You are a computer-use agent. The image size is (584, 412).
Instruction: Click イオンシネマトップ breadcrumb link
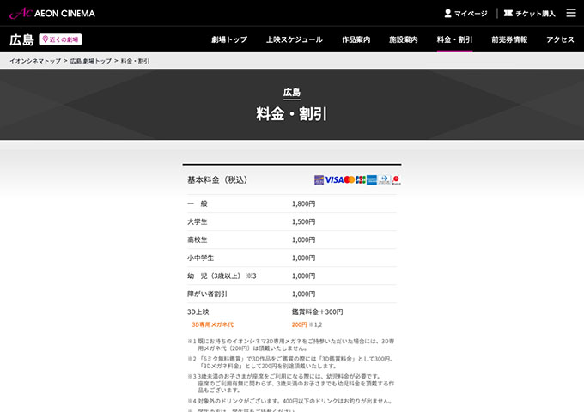click(35, 61)
